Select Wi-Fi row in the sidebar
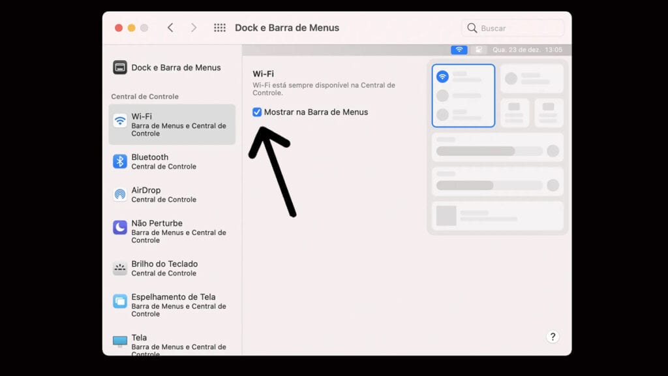668x376 pixels. click(172, 125)
